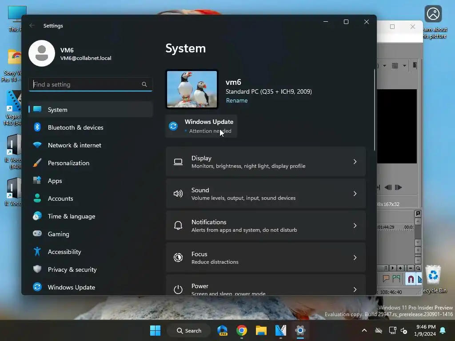This screenshot has height=341, width=455.
Task: Open notification bell in system tray
Action: pyautogui.click(x=443, y=330)
